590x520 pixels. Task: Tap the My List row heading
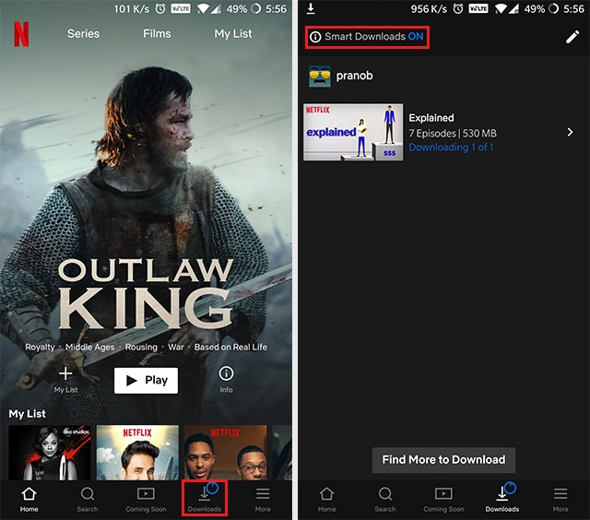click(27, 414)
